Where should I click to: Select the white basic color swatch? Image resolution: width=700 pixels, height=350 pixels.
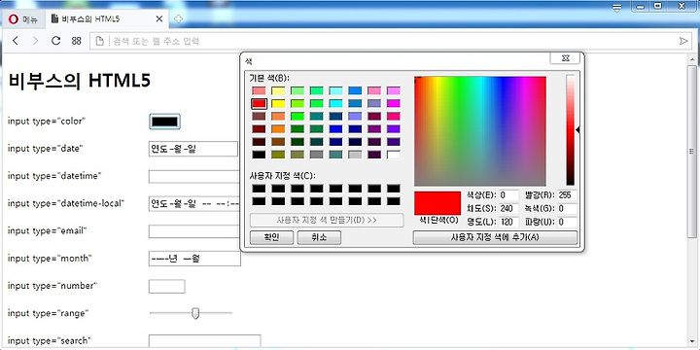coord(394,155)
